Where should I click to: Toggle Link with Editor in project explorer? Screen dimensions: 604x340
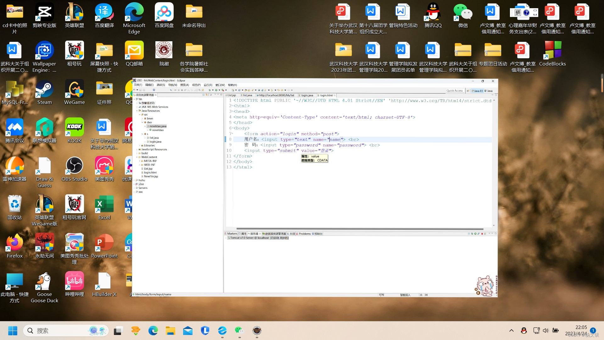[x=207, y=95]
